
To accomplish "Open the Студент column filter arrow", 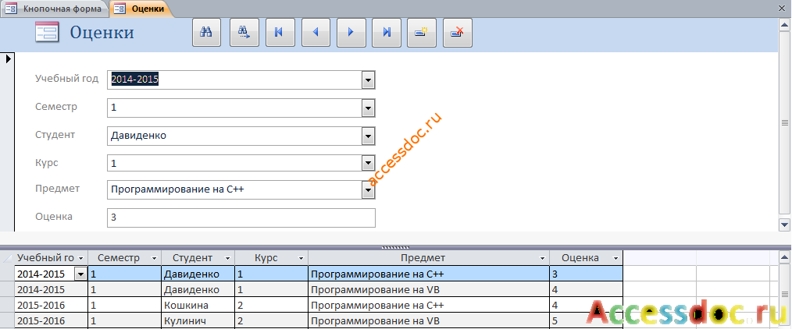I will pyautogui.click(x=228, y=258).
